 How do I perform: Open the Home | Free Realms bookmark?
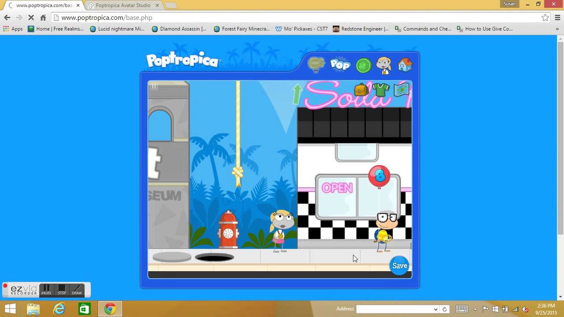pos(56,29)
